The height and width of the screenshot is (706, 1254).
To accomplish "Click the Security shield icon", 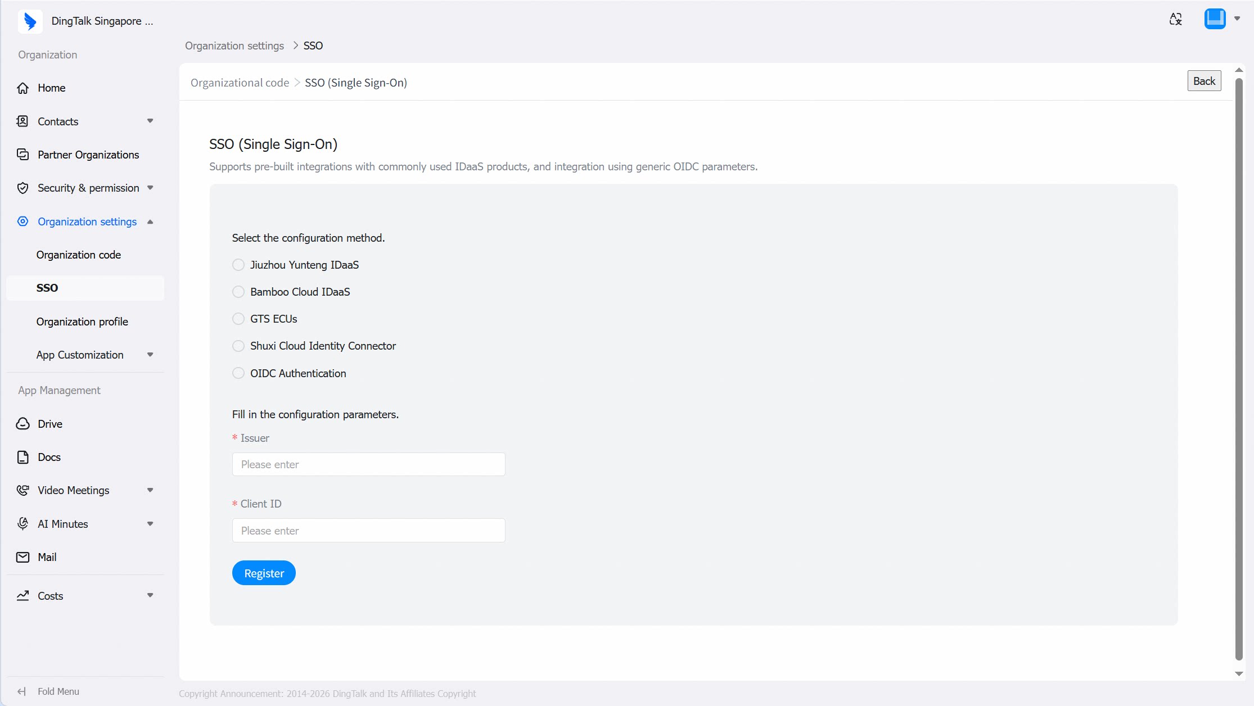I will point(22,188).
